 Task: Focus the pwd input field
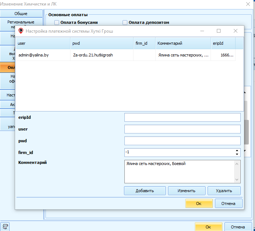click(182, 141)
